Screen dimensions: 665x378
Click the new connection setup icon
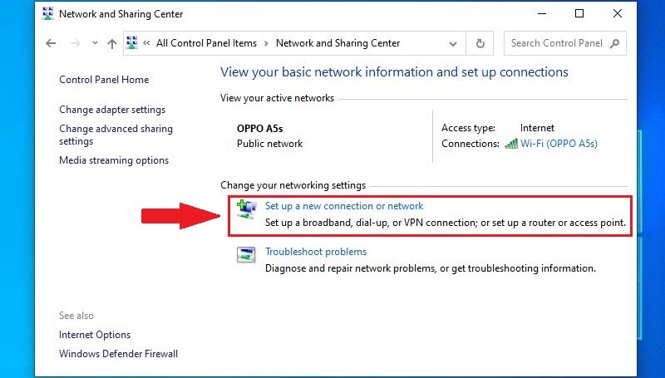pyautogui.click(x=246, y=209)
